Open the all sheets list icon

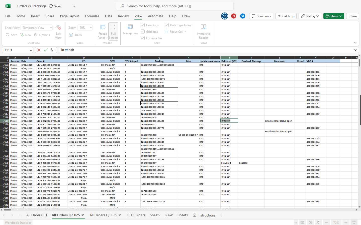tap(20, 215)
